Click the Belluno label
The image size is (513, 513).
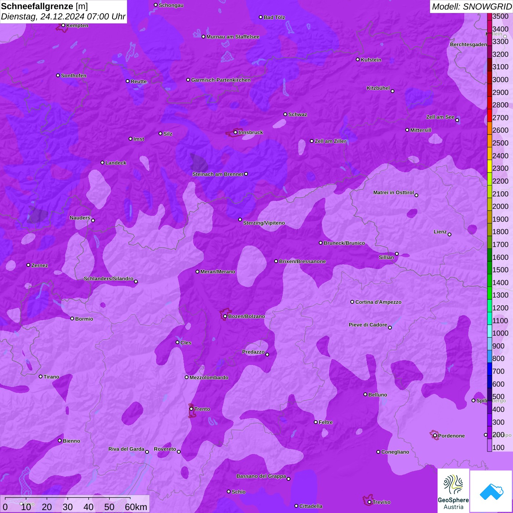coord(378,395)
